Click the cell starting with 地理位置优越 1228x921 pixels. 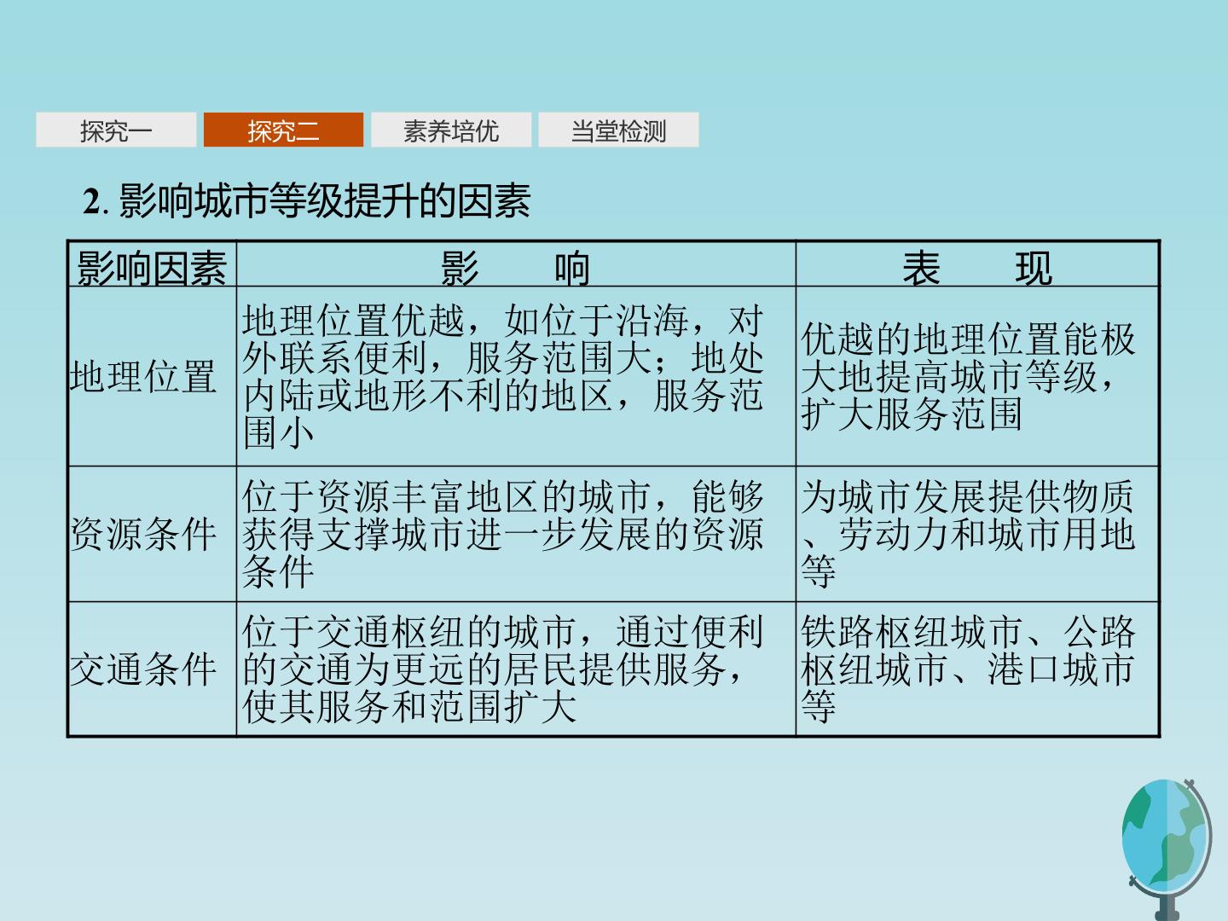516,376
